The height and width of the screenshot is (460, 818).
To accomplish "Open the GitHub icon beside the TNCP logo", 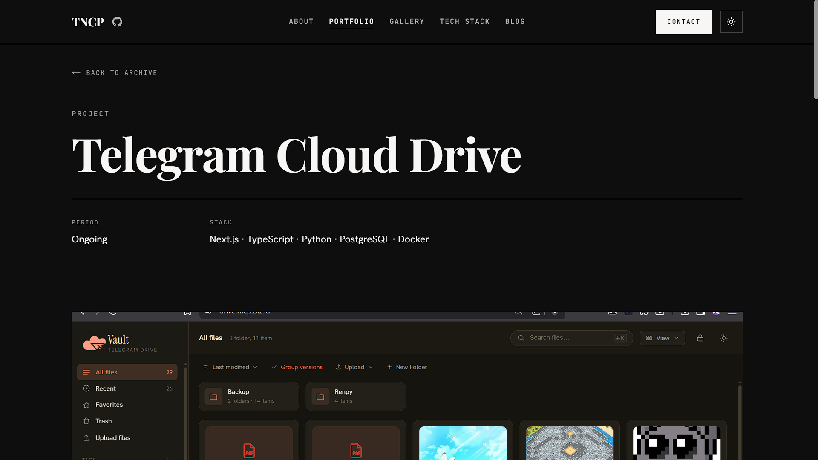I will 117,22.
